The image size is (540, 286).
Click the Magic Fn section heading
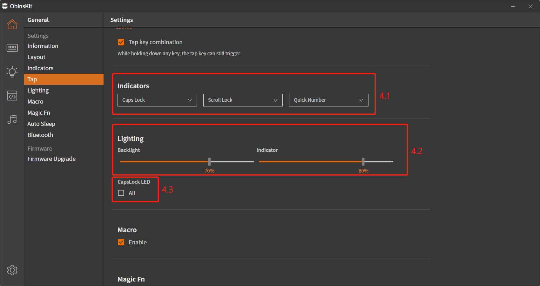click(131, 279)
